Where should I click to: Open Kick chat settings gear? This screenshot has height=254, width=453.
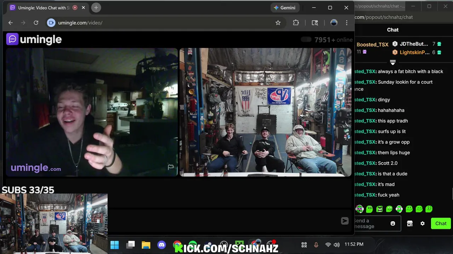(x=423, y=223)
